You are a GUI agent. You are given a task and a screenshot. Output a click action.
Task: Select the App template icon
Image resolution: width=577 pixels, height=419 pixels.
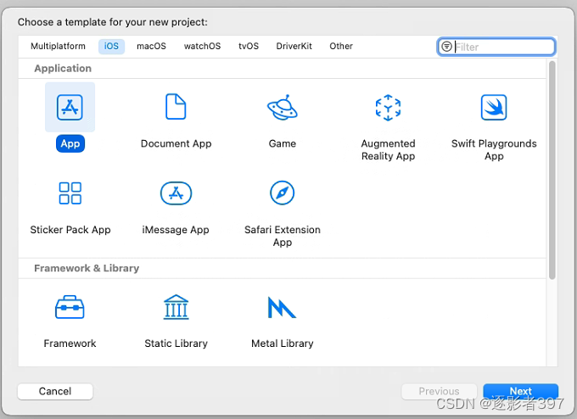(x=70, y=107)
